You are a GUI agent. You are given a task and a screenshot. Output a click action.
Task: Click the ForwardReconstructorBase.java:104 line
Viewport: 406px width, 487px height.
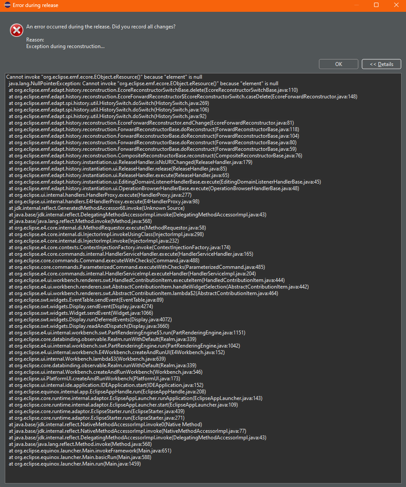[x=154, y=136]
